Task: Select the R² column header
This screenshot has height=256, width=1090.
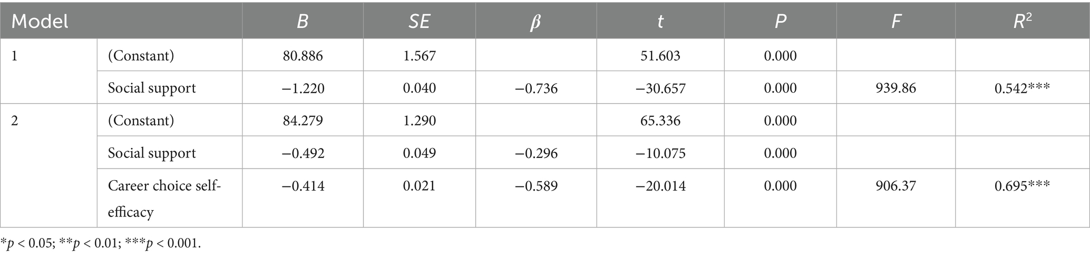Action: pos(1022,21)
